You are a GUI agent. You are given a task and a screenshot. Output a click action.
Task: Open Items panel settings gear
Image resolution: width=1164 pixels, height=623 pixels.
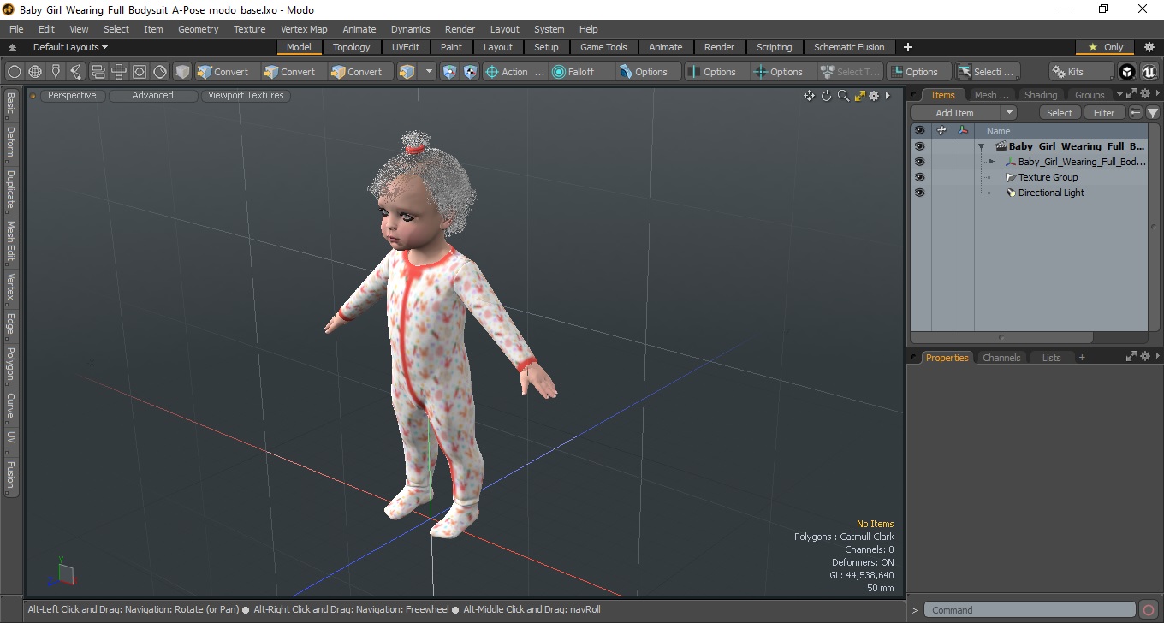click(1145, 94)
